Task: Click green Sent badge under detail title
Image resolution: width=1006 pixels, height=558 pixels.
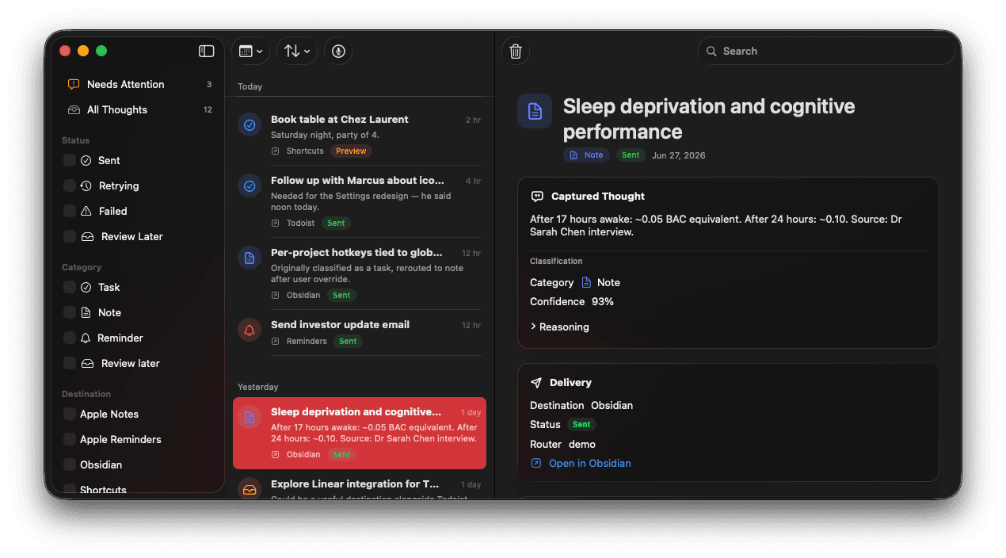Action: click(x=631, y=155)
